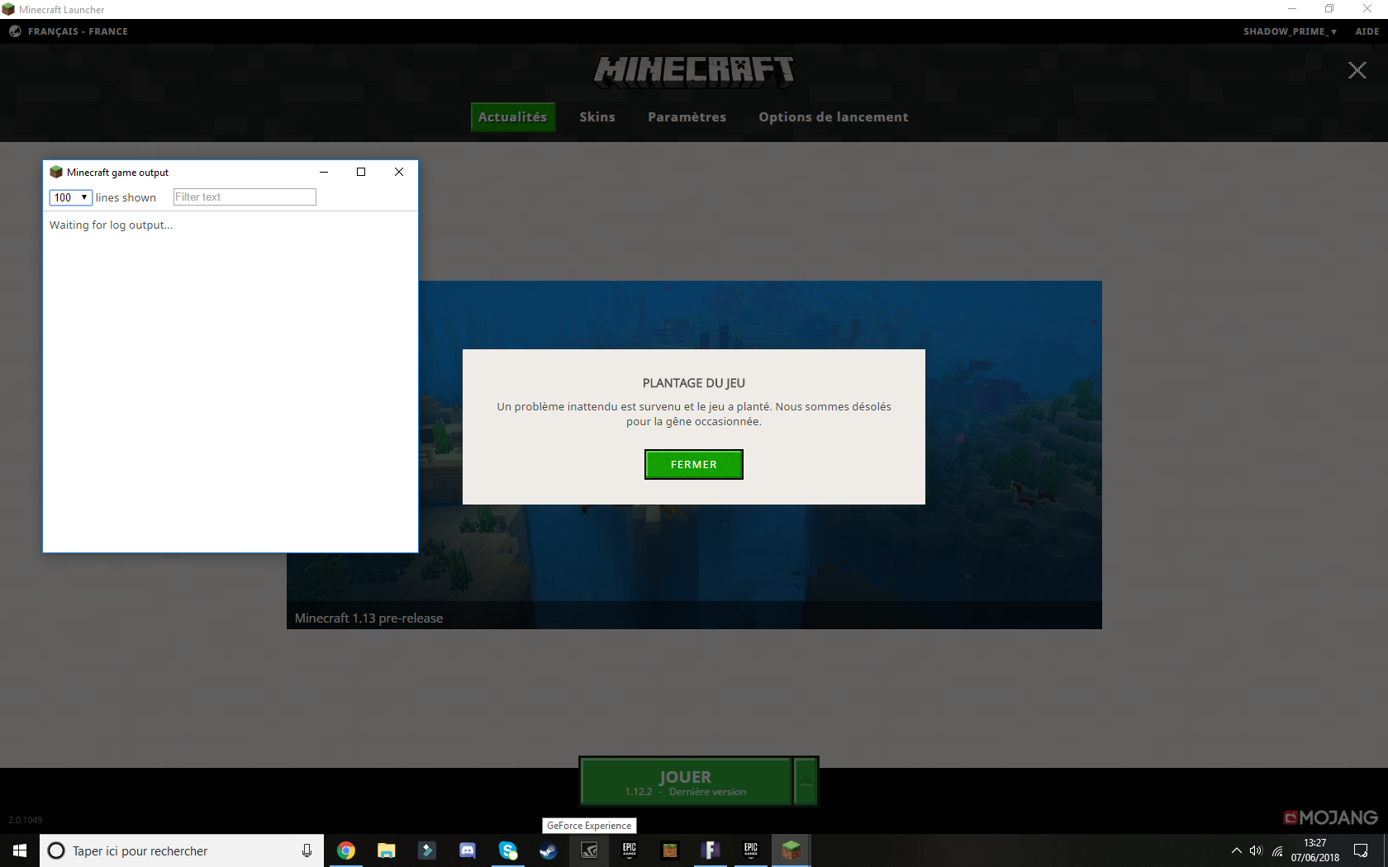The width and height of the screenshot is (1388, 867).
Task: Click the taskbar search box
Action: pos(182,850)
